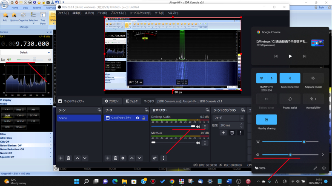Mute the Mic/Aux speaker
332x186 pixels.
(198, 143)
